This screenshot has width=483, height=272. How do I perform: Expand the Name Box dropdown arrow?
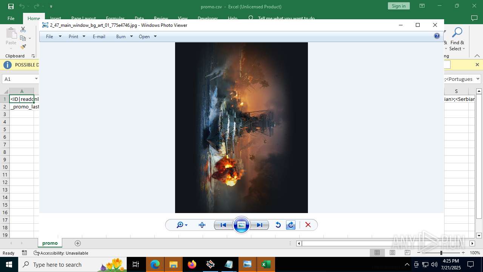point(37,79)
